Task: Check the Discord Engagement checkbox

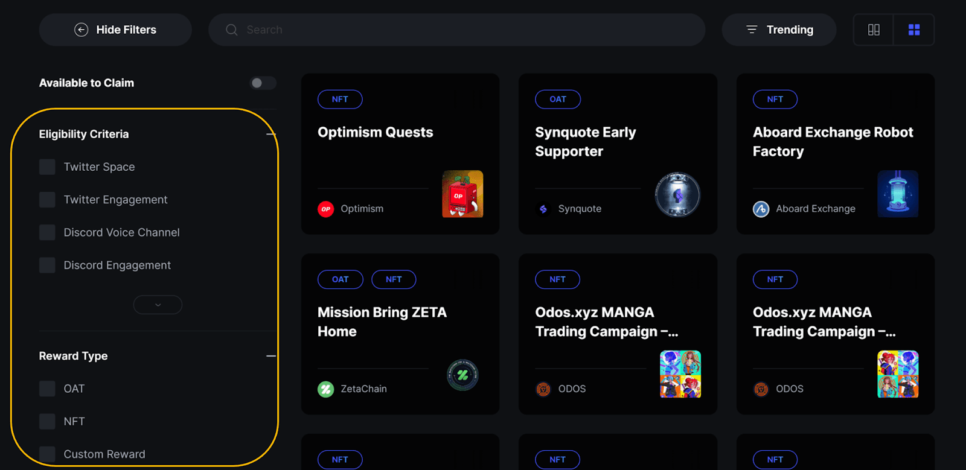Action: (47, 265)
